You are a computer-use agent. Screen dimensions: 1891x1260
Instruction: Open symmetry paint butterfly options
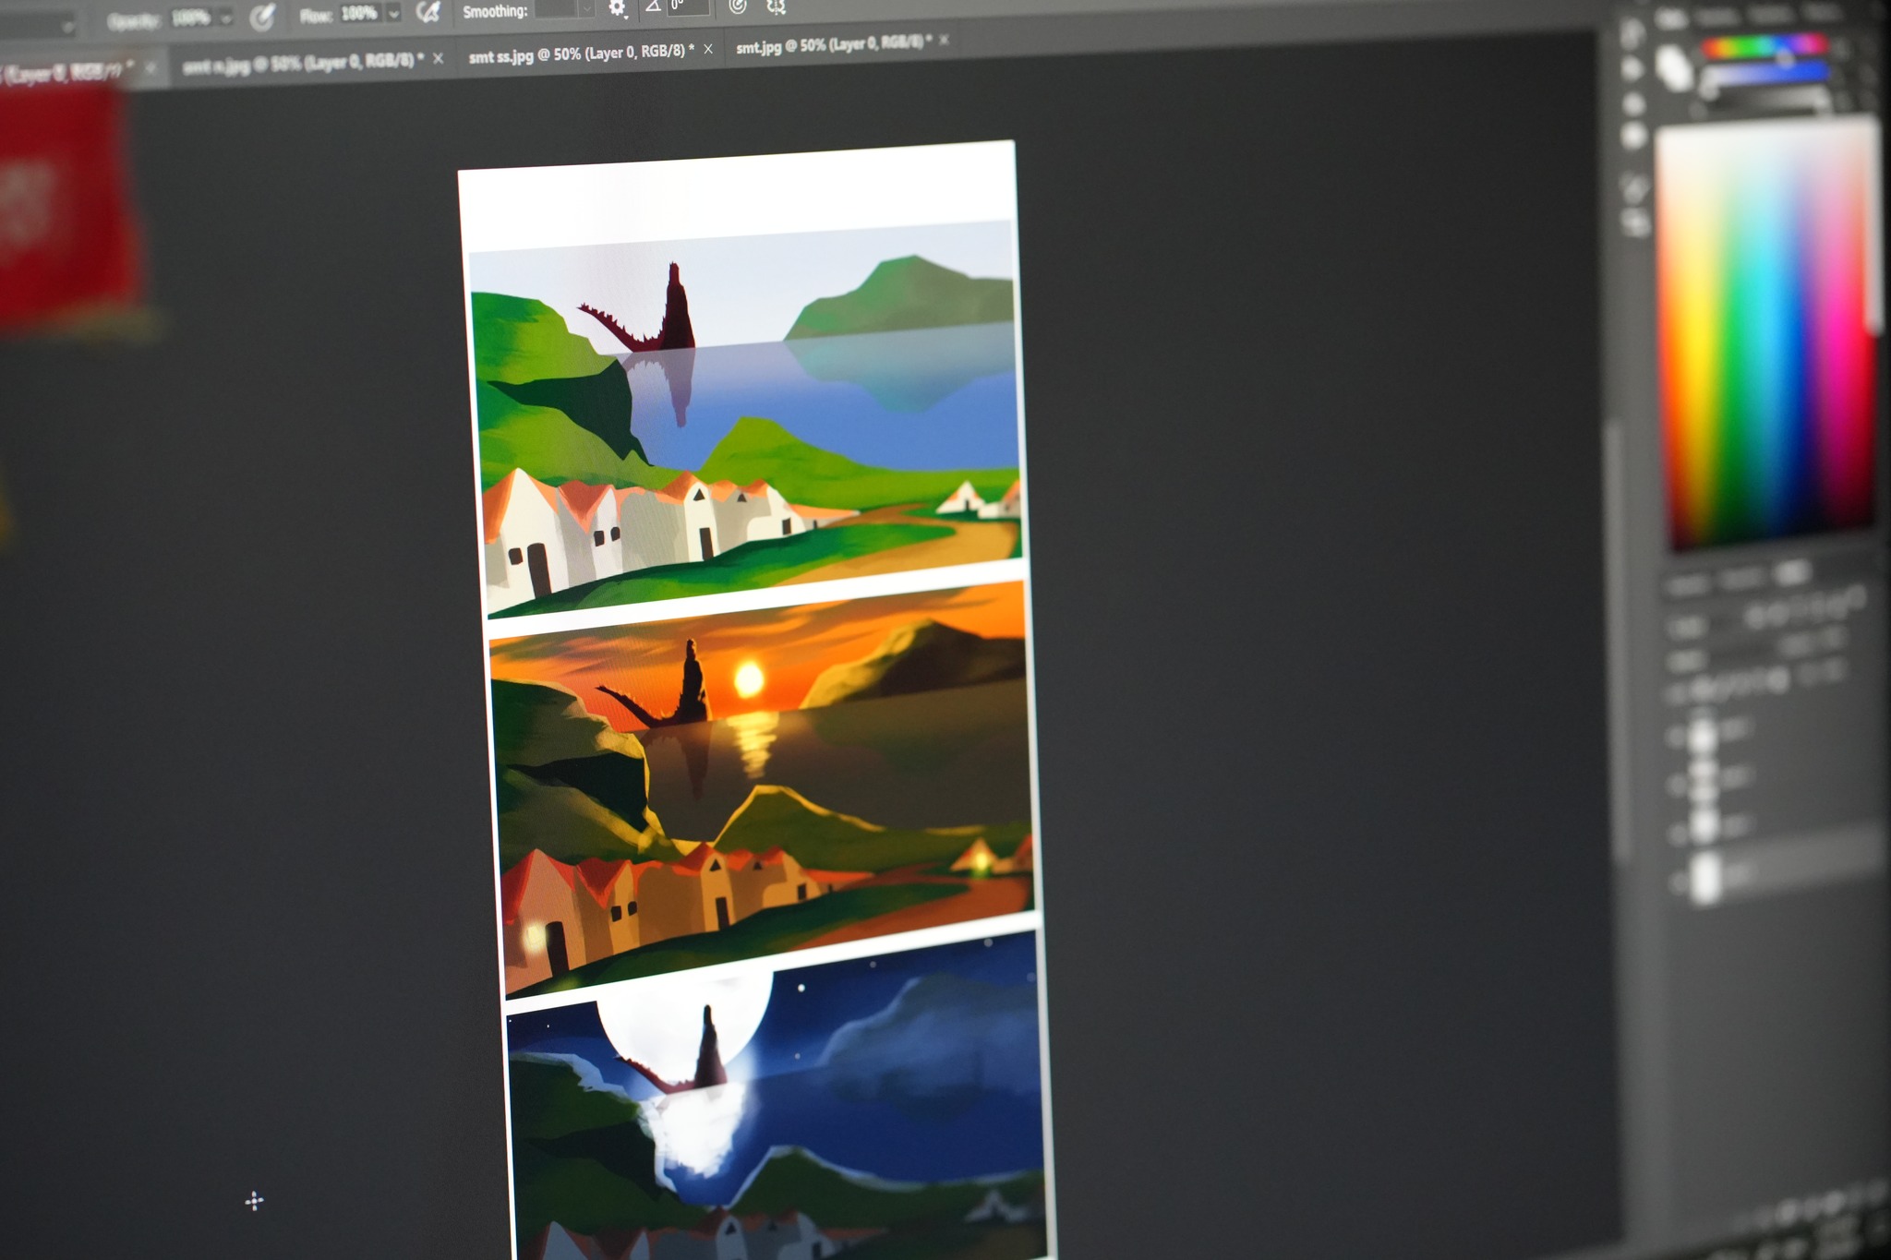point(777,6)
